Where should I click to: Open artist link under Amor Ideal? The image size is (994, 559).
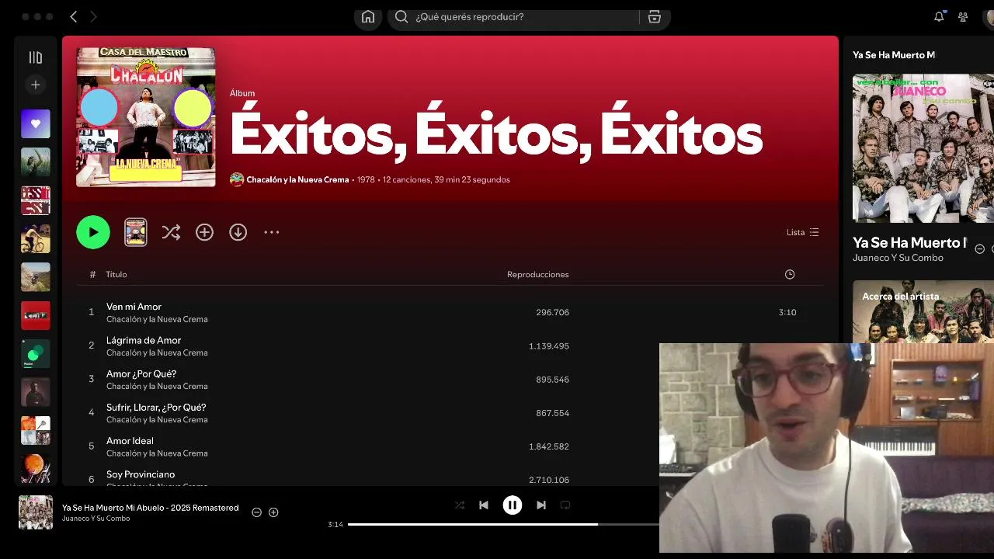[157, 453]
